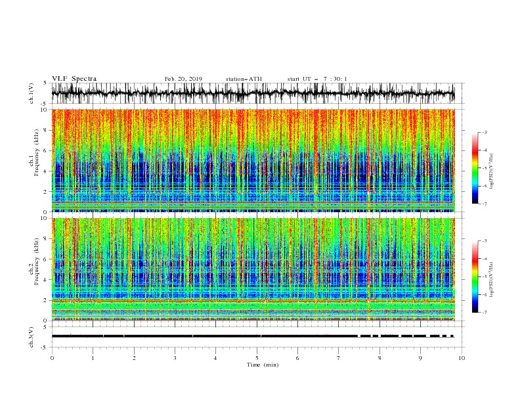Click the upper PSD color scale bar

(x=475, y=168)
